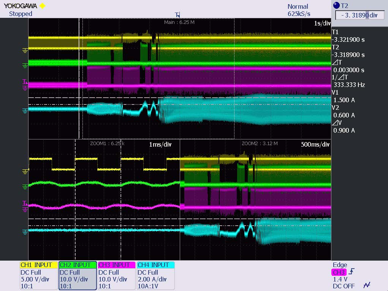
Task: Click the DC OFF trigger coupling text
Action: pos(344,286)
